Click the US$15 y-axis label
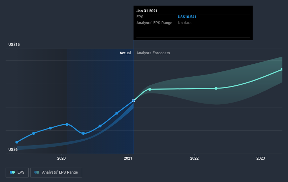The height and width of the screenshot is (182, 288). click(14, 44)
